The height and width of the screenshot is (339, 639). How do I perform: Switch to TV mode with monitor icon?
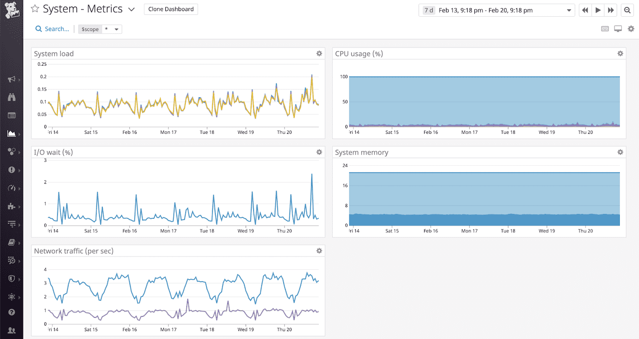618,29
